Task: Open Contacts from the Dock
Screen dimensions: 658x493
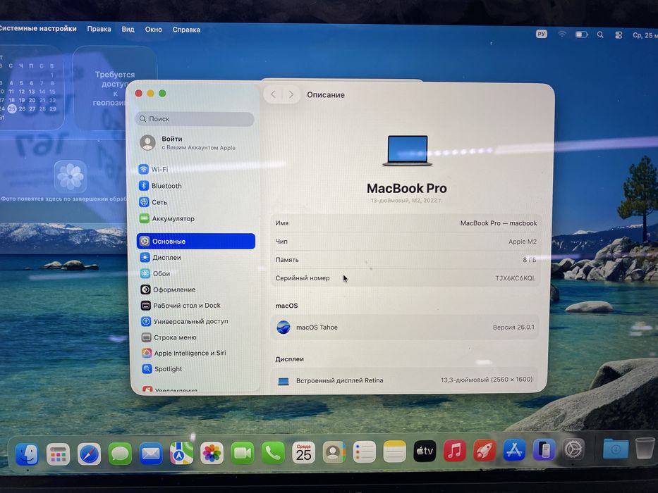Action: [x=334, y=452]
